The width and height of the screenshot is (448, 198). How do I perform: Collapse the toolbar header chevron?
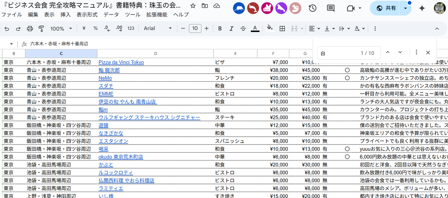click(x=437, y=29)
